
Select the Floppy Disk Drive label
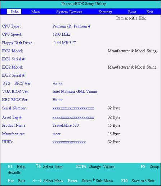17,43
